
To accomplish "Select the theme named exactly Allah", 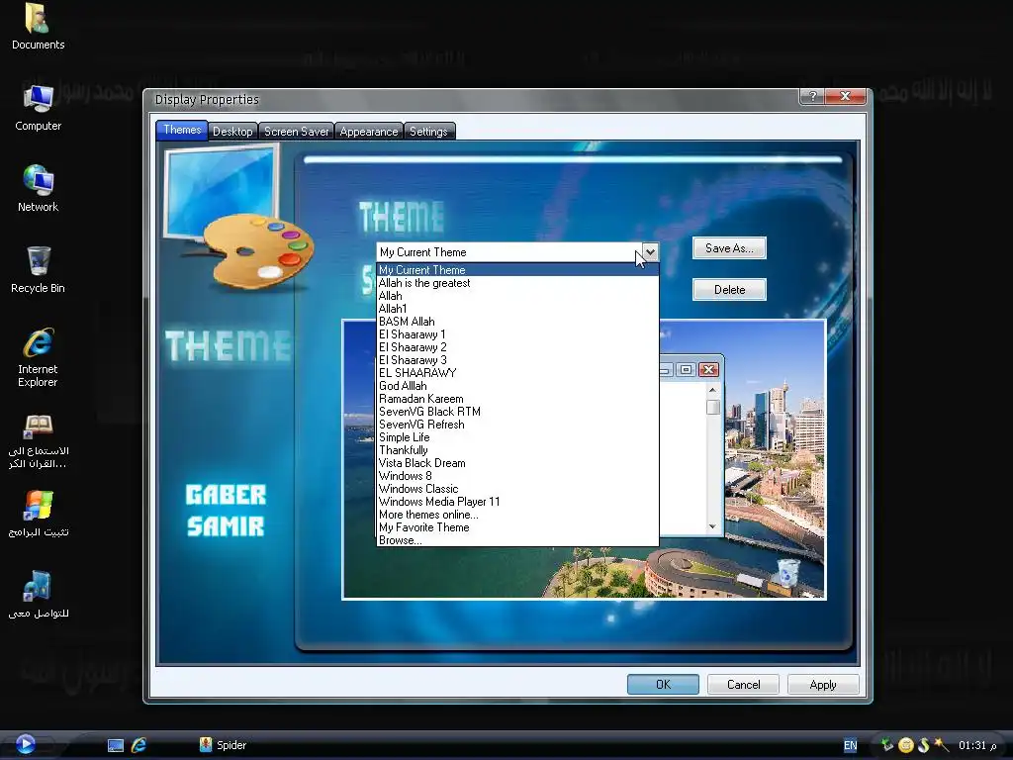I will (x=517, y=296).
